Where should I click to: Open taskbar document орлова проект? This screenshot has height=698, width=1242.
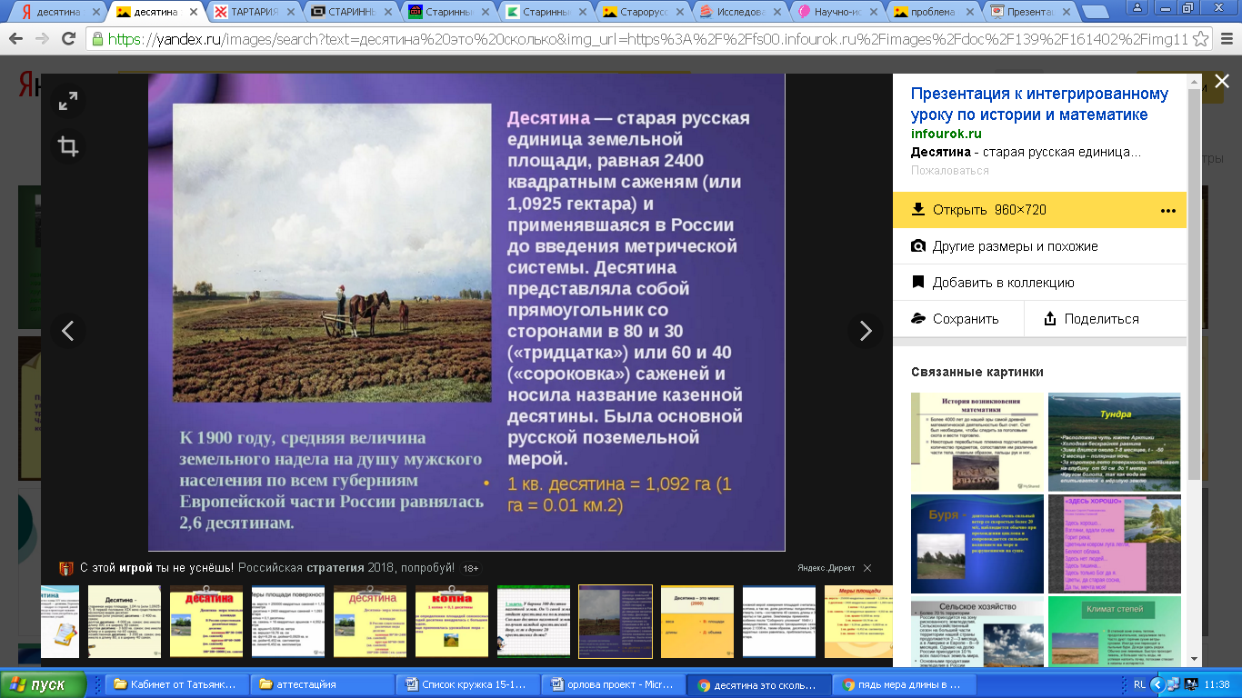pyautogui.click(x=614, y=684)
